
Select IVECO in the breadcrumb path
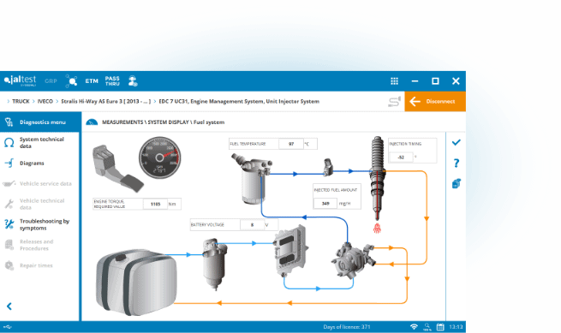pyautogui.click(x=45, y=101)
